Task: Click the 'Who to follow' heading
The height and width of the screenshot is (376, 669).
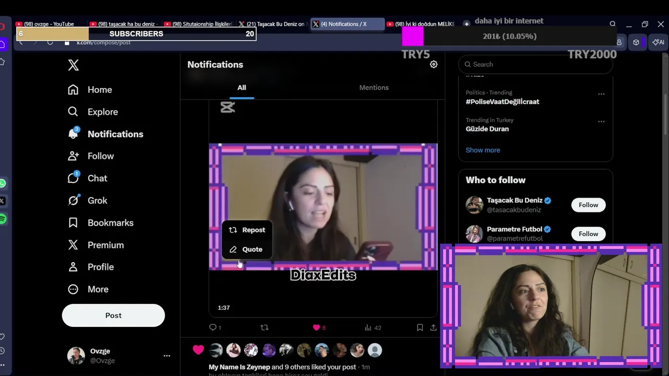Action: click(495, 180)
